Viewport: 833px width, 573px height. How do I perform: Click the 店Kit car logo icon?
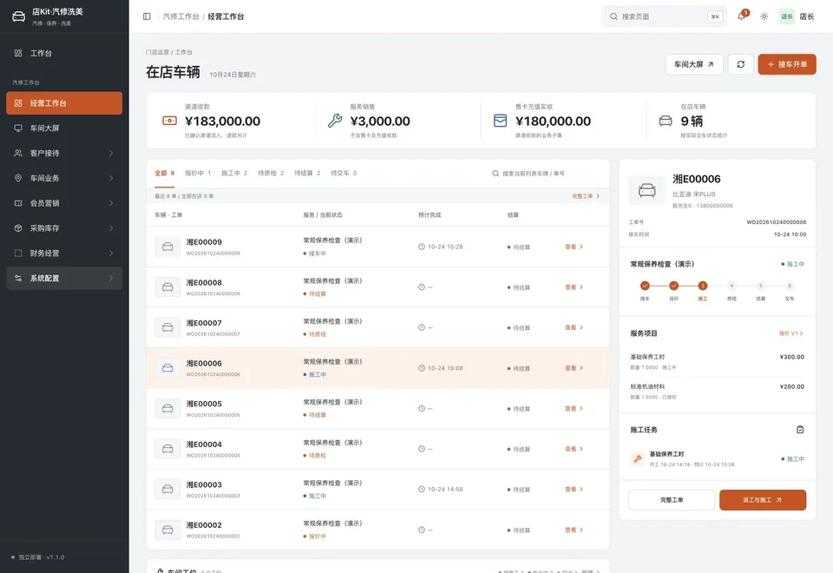click(x=18, y=16)
